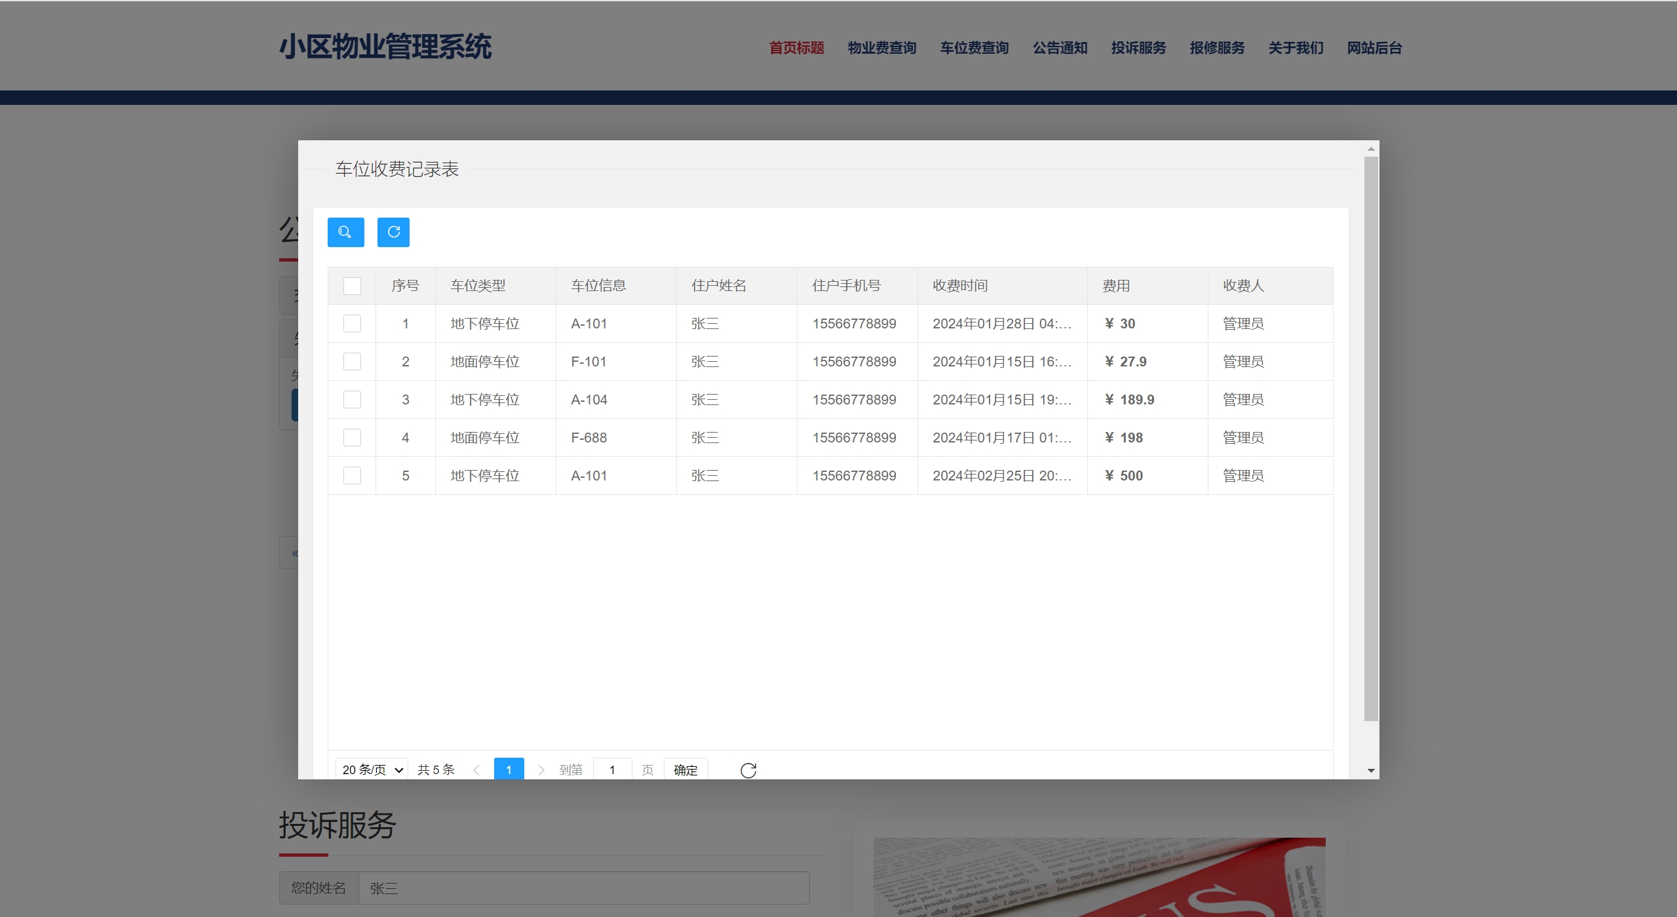Open the 20 条/页 page size dropdown
1677x917 pixels.
[372, 770]
